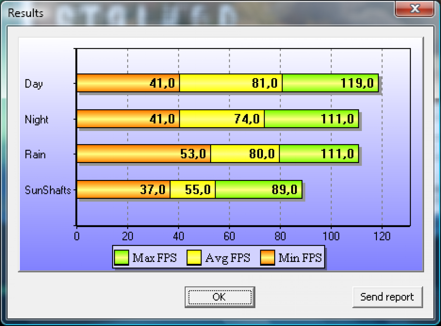Click the axis label 120
Screen dimensions: 441x326
(x=382, y=236)
